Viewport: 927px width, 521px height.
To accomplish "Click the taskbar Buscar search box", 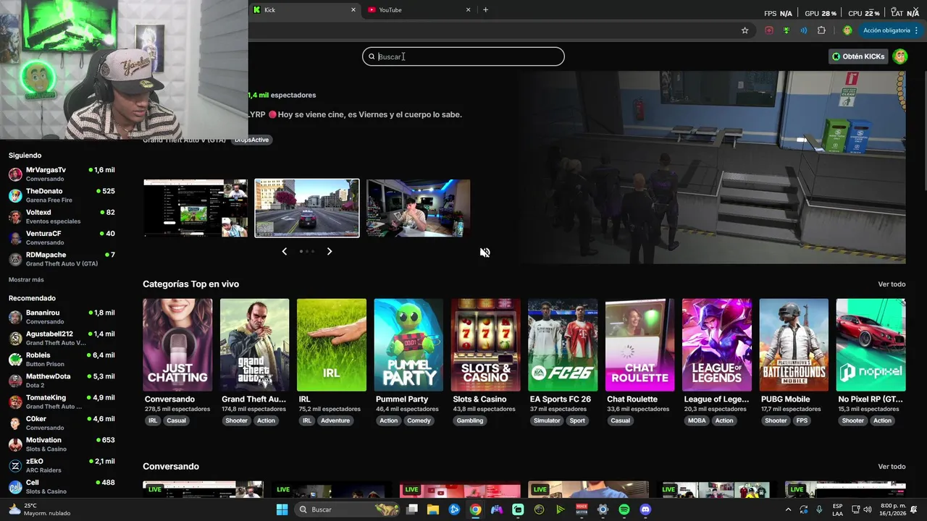I will click(348, 509).
